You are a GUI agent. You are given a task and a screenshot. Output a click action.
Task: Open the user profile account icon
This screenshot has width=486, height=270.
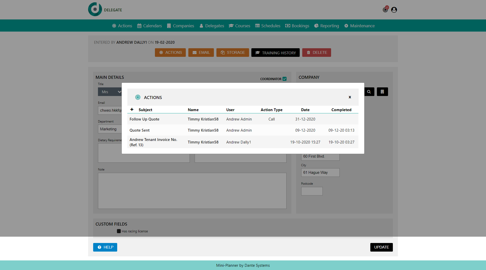pyautogui.click(x=394, y=10)
